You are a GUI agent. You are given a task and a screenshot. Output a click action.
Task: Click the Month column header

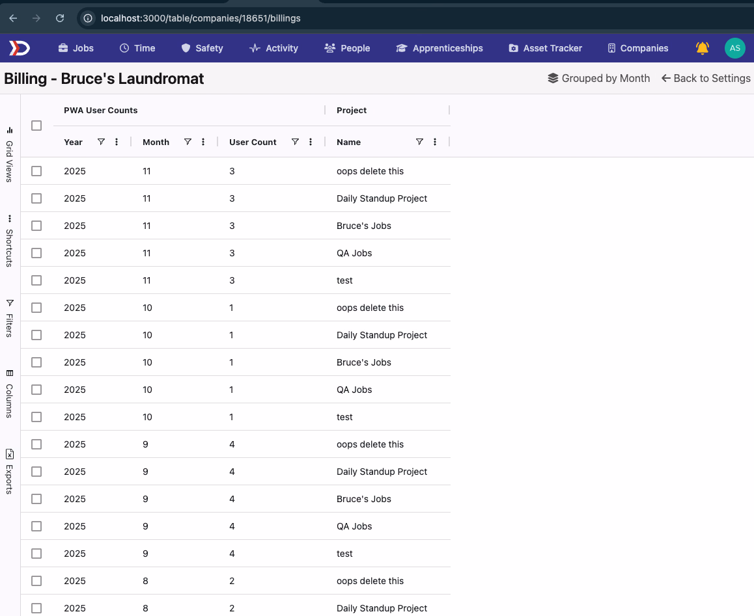click(156, 142)
